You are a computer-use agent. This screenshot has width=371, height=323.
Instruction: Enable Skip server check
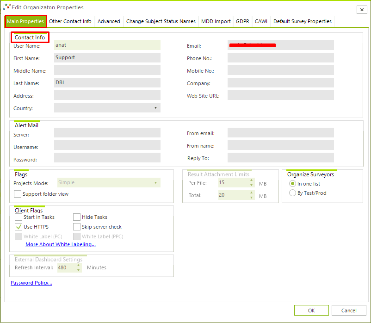(x=77, y=227)
